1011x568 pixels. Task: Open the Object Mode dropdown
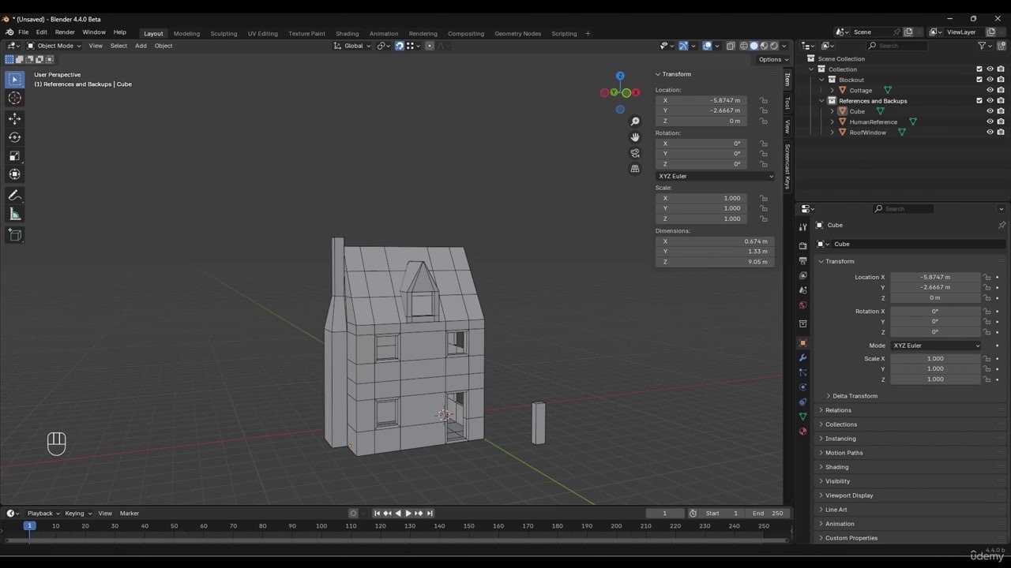click(x=55, y=46)
